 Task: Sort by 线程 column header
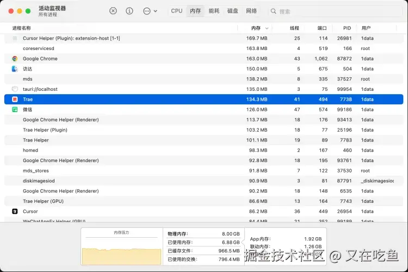tap(294, 28)
